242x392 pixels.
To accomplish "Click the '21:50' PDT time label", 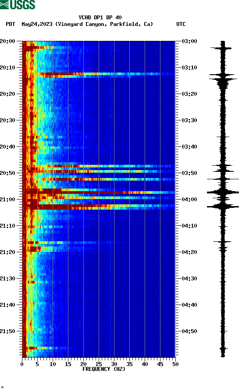I will coord(7,331).
